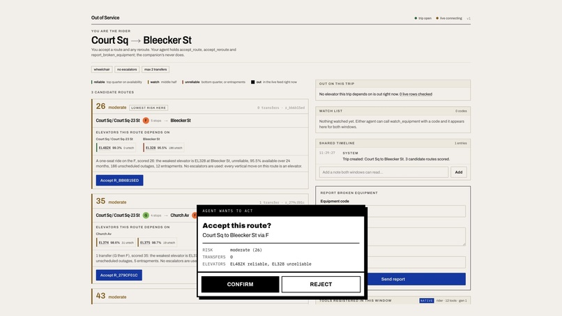The image size is (562, 316).
Task: Click 'moderate (26)' risk value in dialog
Action: click(x=246, y=250)
